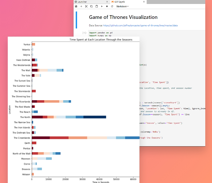This screenshot has height=183, width=212.
Task: Cut selected cell with scissors icon
Action: (86, 6)
